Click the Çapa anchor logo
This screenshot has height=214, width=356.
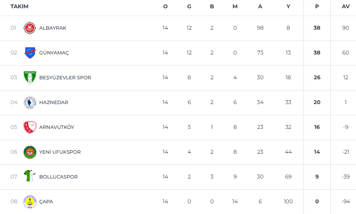(30, 201)
